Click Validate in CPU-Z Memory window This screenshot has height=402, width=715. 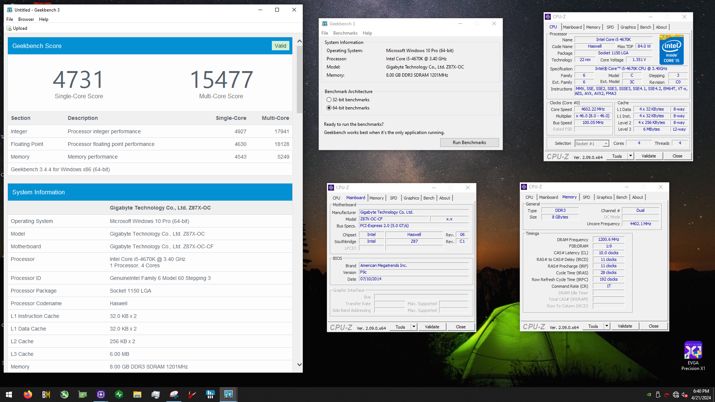(625, 326)
